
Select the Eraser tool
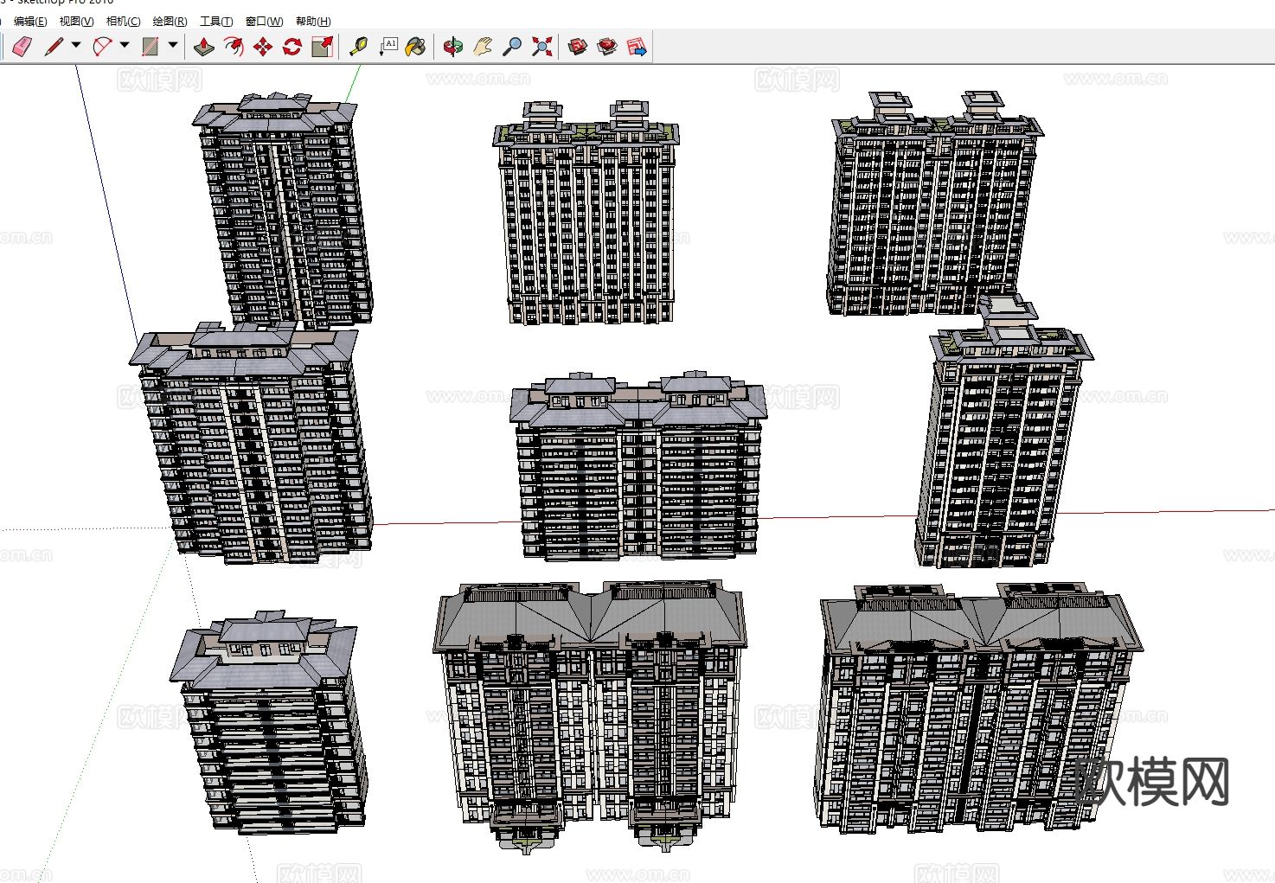click(22, 46)
